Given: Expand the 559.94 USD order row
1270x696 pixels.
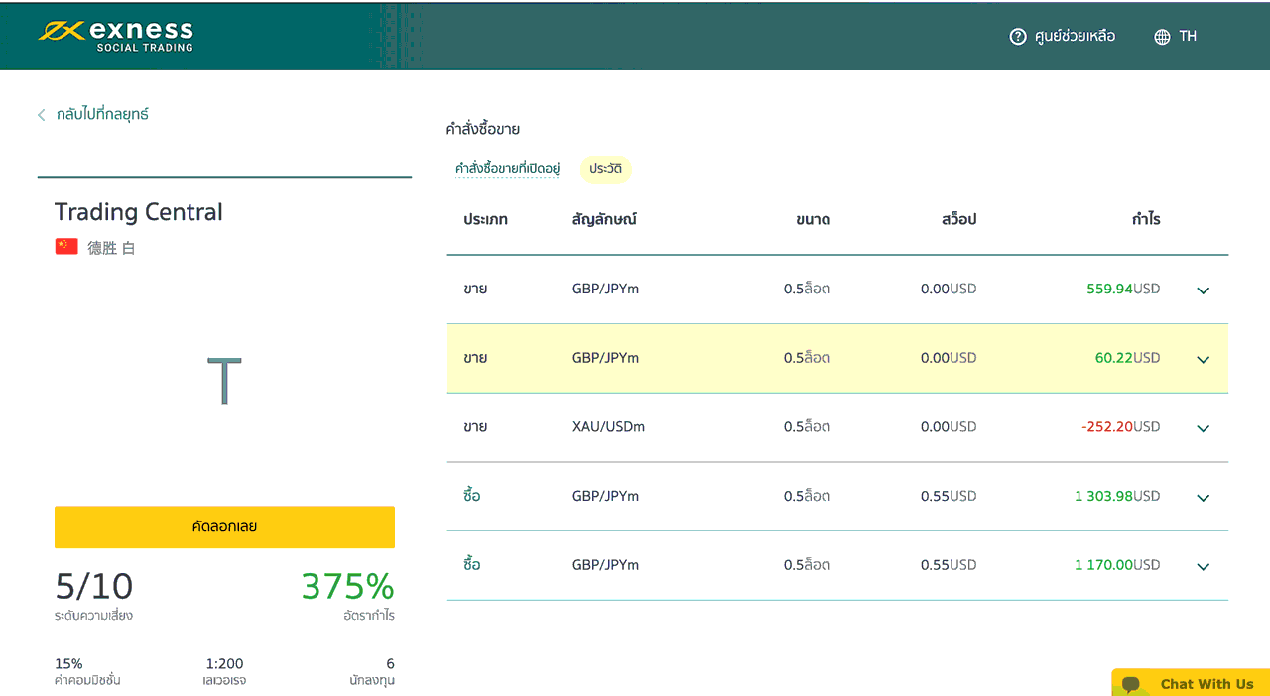Looking at the screenshot, I should pos(1204,290).
